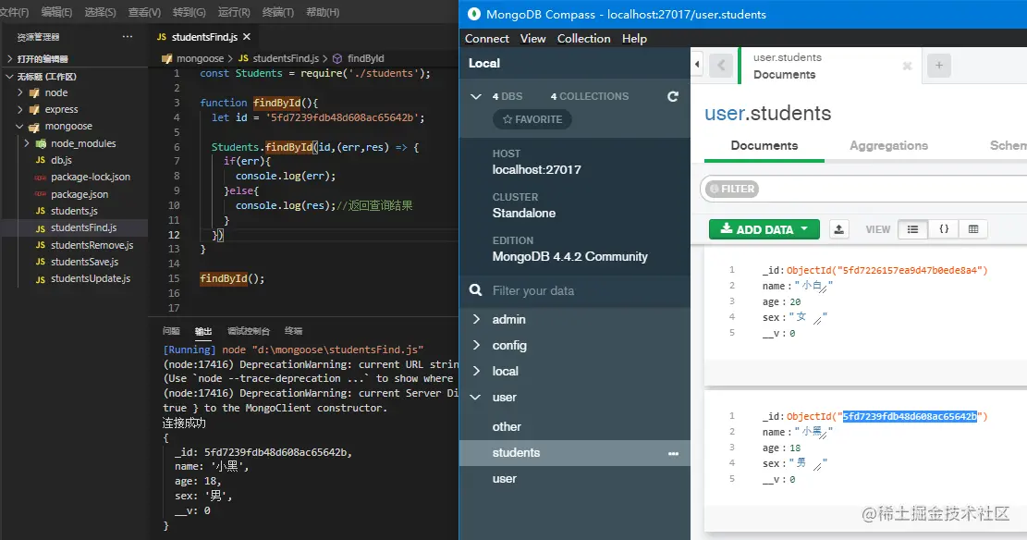Image resolution: width=1027 pixels, height=540 pixels.
Task: Open students collection options ellipsis
Action: click(673, 453)
